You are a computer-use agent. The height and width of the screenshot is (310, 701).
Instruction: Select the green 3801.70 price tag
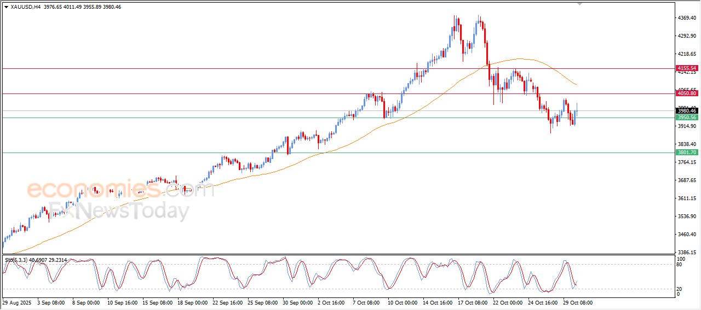pos(686,153)
